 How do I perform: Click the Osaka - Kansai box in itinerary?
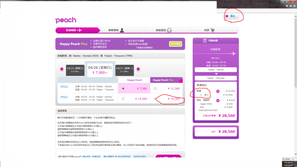point(216,70)
